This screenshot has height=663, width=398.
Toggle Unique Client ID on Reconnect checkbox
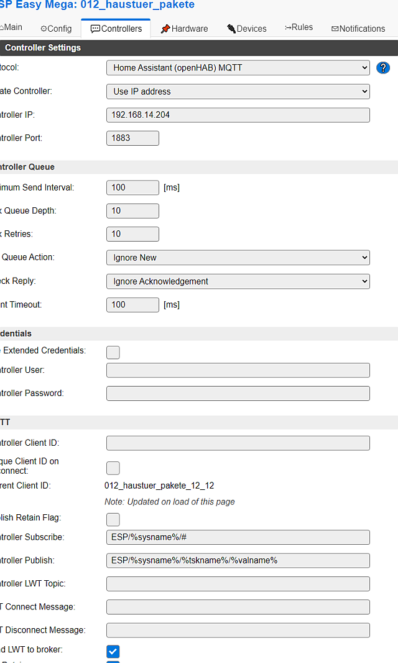pyautogui.click(x=113, y=468)
